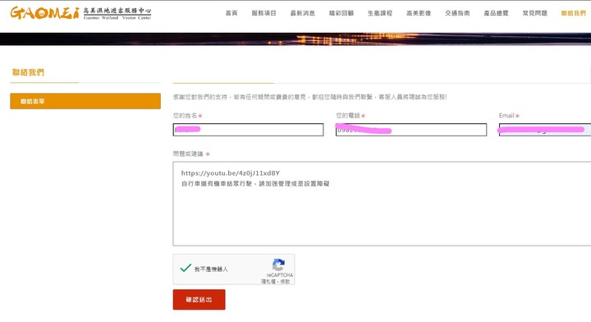Click the 您的電話 field label
This screenshot has width=591, height=322.
pyautogui.click(x=348, y=115)
